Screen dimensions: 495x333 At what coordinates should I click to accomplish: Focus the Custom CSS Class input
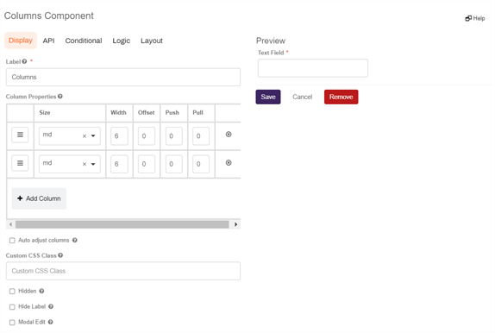(x=123, y=271)
